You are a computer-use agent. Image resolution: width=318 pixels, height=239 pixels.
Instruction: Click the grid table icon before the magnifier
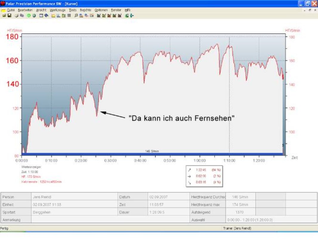click(x=69, y=16)
